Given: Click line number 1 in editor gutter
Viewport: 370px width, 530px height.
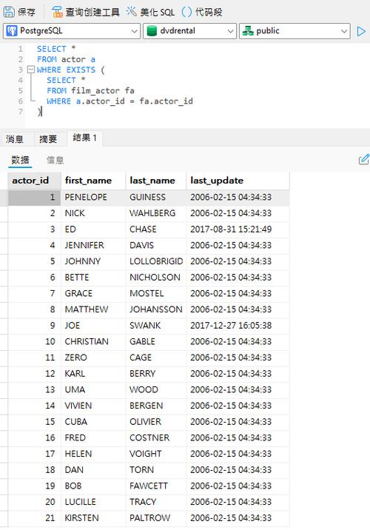Looking at the screenshot, I should (20, 49).
